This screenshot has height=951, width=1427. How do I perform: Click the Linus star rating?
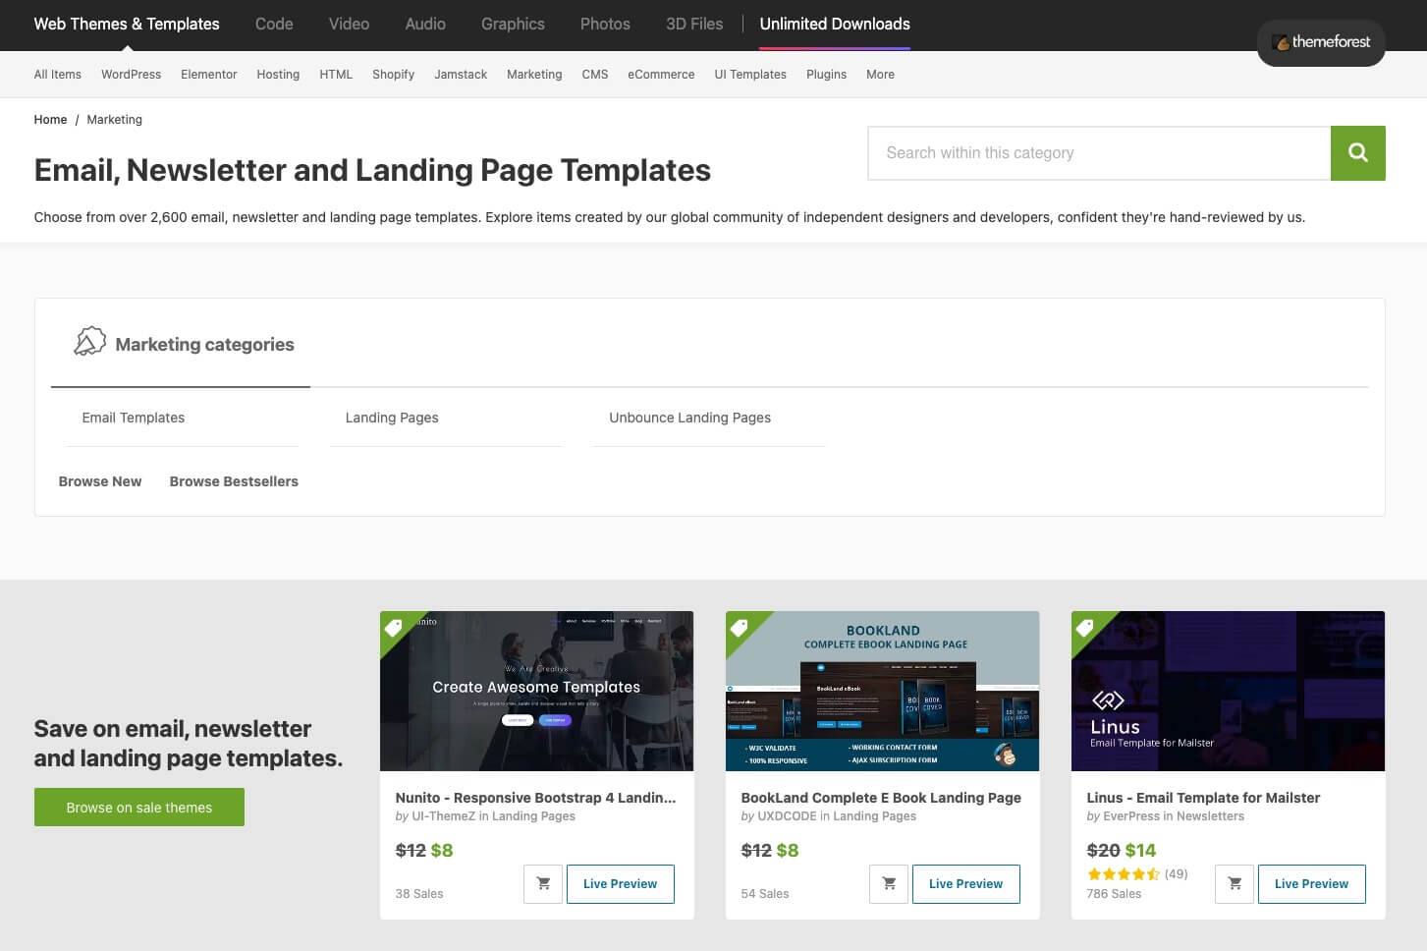click(x=1124, y=874)
